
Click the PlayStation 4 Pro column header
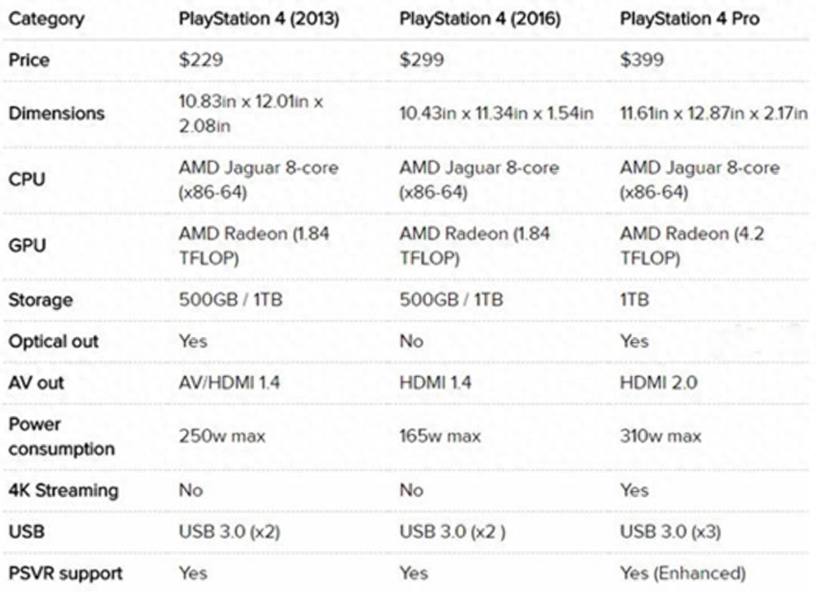[x=690, y=19]
